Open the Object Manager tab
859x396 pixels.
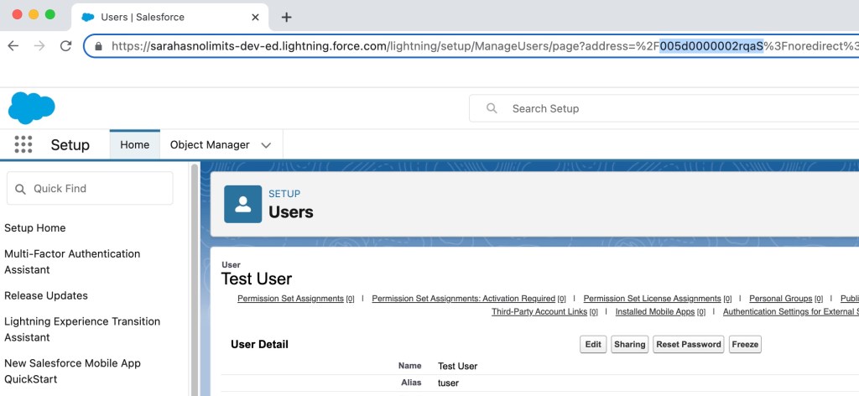(x=210, y=144)
